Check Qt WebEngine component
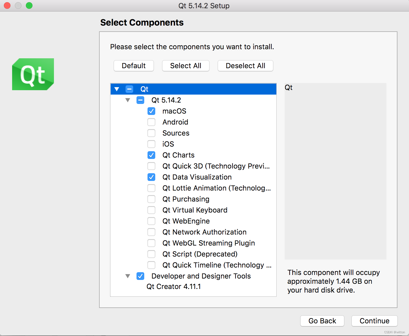The height and width of the screenshot is (336, 409). click(151, 221)
